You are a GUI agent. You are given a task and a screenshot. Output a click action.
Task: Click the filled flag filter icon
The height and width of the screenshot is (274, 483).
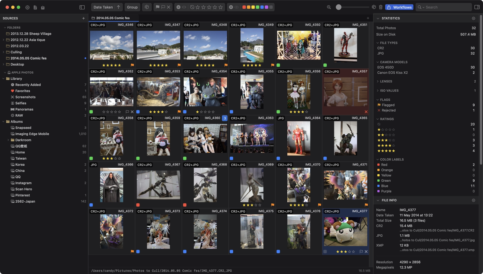point(158,7)
